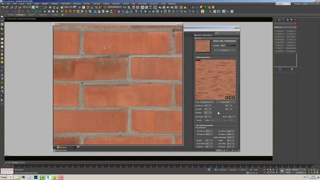Click the Magnifier tab below the brick image

pos(64,147)
